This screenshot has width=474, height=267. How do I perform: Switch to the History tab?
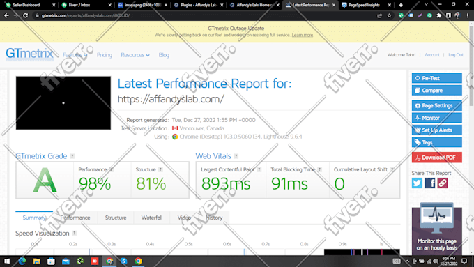coord(214,218)
